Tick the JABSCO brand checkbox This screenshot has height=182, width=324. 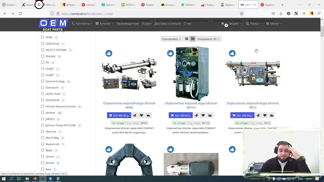(43, 119)
